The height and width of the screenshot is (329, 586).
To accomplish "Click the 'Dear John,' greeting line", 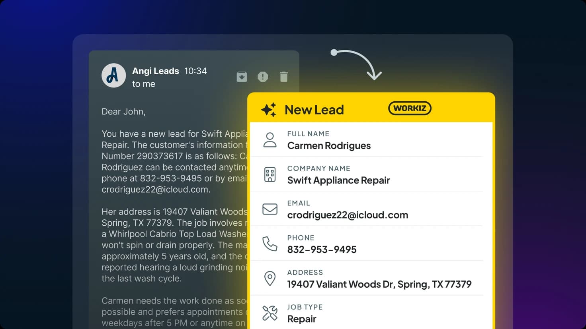I will [123, 112].
